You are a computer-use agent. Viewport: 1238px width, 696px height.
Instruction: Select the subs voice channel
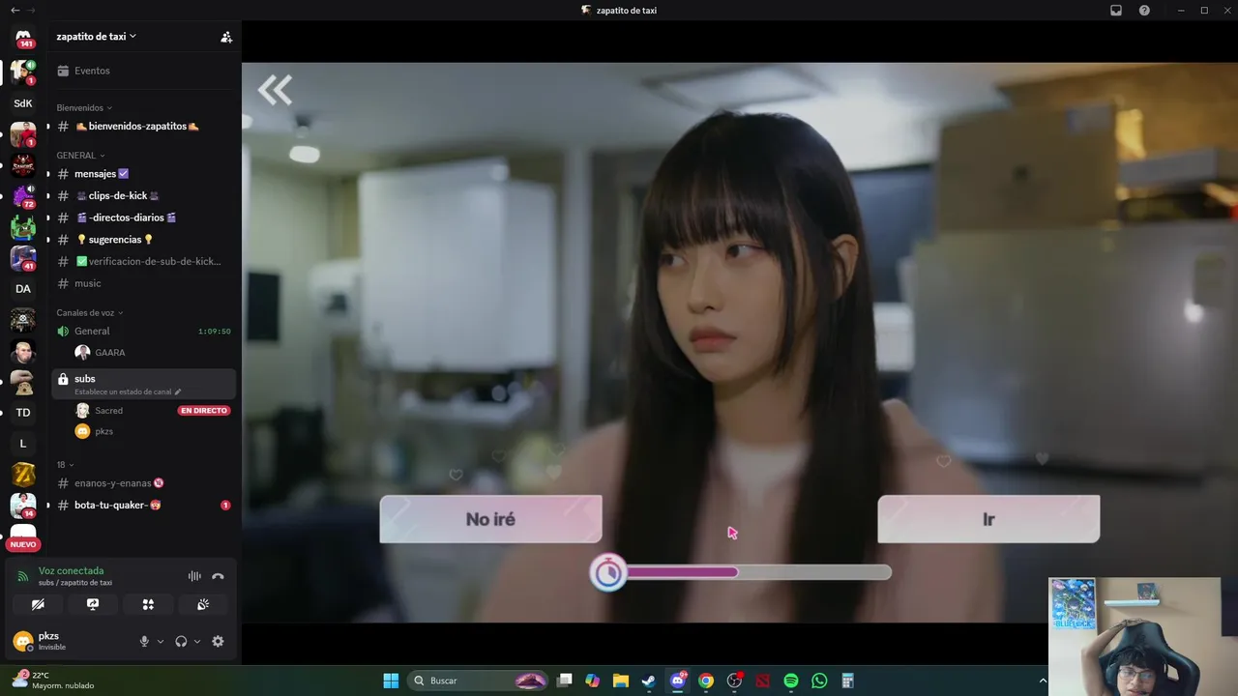pos(143,383)
